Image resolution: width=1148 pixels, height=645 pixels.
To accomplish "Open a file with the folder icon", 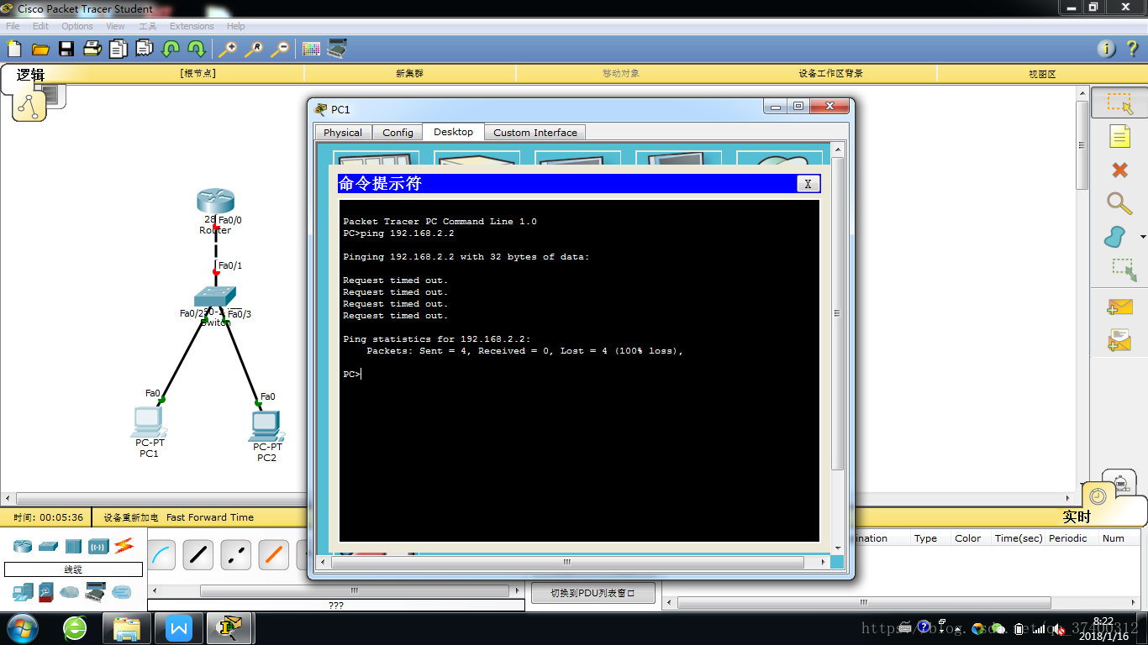I will pyautogui.click(x=40, y=49).
